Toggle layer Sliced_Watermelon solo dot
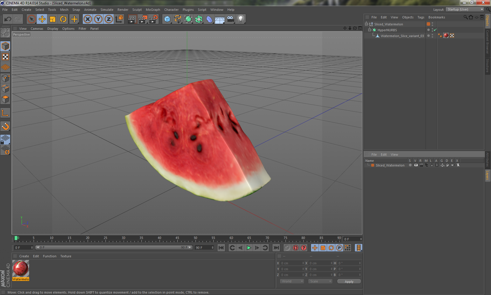The width and height of the screenshot is (491, 295). (410, 165)
